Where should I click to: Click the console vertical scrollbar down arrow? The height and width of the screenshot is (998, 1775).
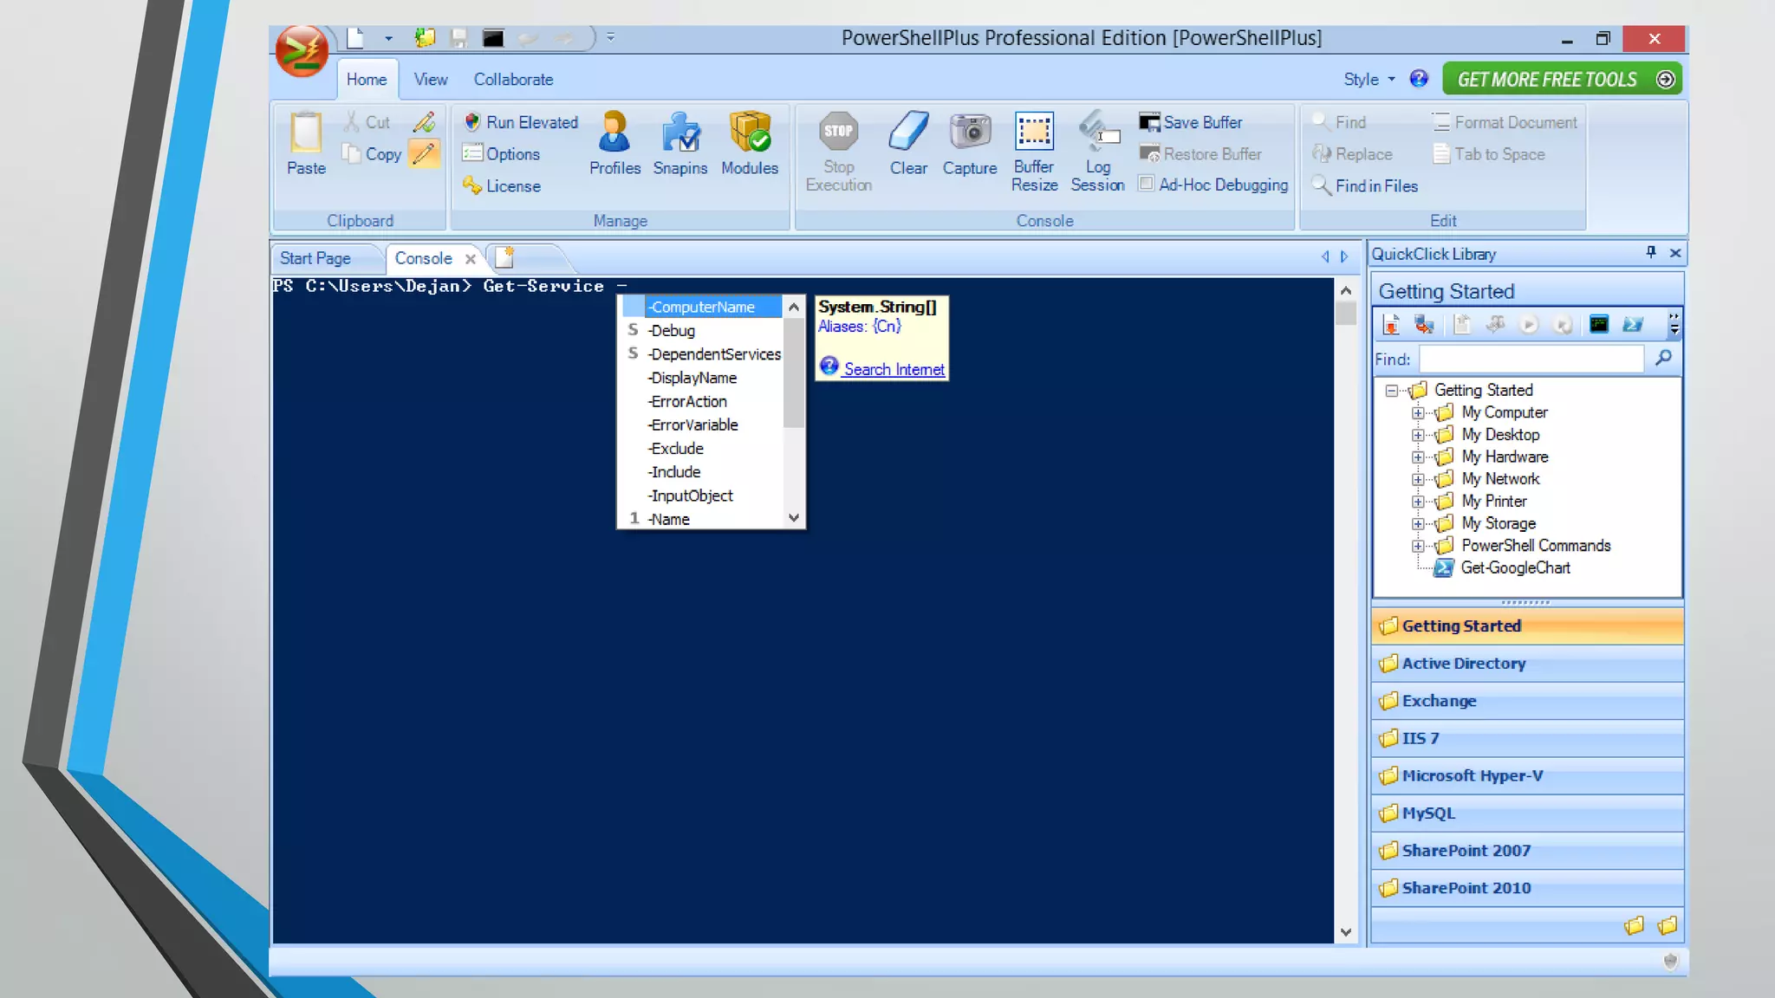pyautogui.click(x=1345, y=933)
